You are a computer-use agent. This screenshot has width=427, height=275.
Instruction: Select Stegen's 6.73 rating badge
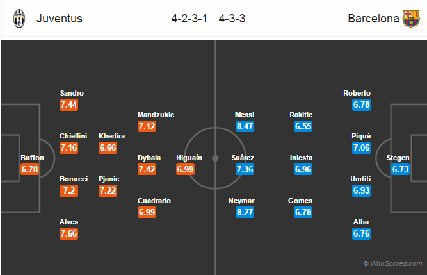pos(401,169)
